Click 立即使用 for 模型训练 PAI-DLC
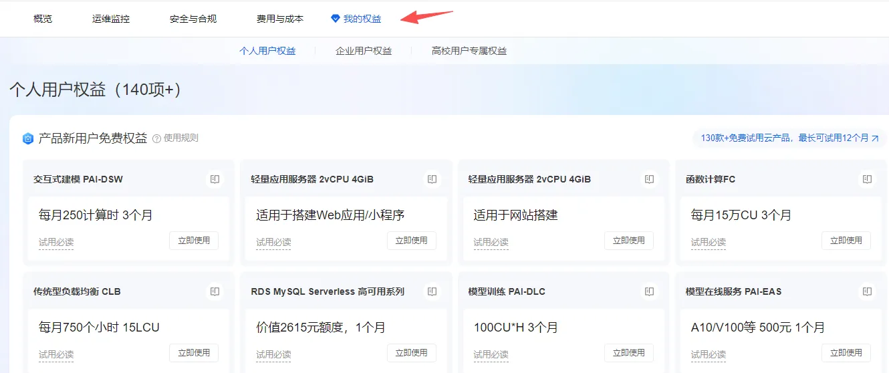The width and height of the screenshot is (889, 373). pyautogui.click(x=629, y=353)
